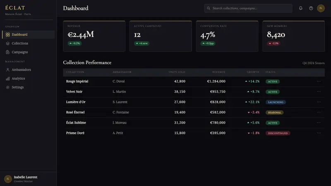This screenshot has width=331, height=186.
Task: Click the Conversion Rate 4.7% card
Action: (x=227, y=36)
